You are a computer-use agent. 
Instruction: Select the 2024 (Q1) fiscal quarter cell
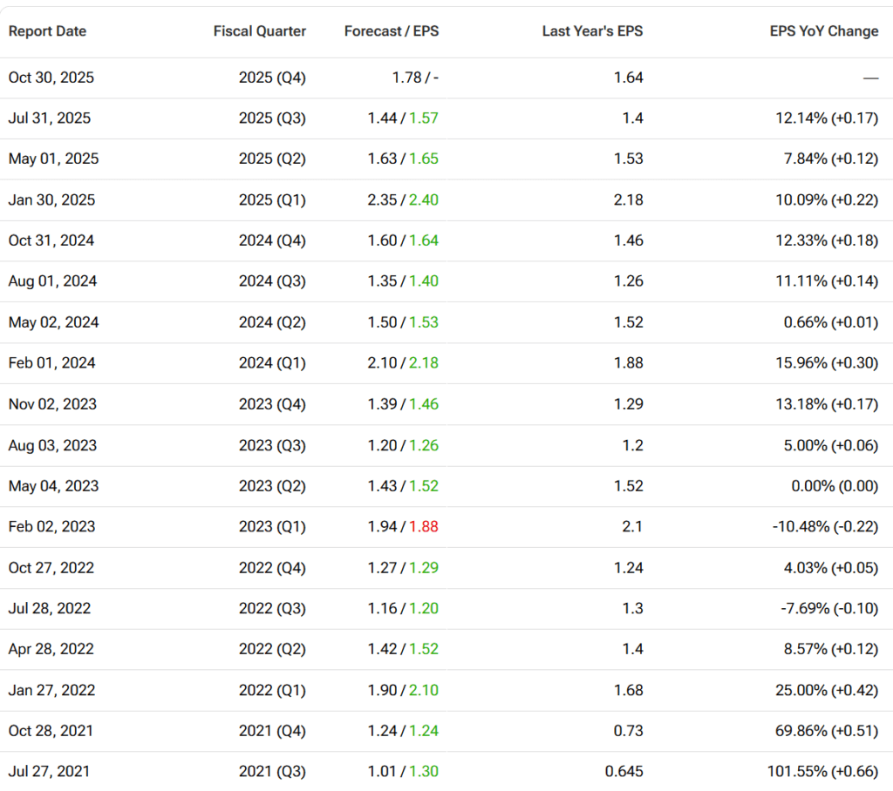[x=272, y=363]
